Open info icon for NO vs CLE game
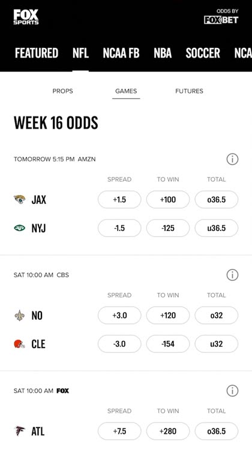Screen dimensions: 252x450 click(232, 275)
